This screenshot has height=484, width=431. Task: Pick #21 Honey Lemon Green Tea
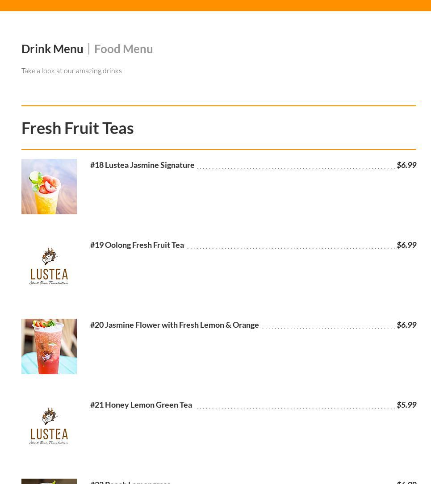[141, 405]
